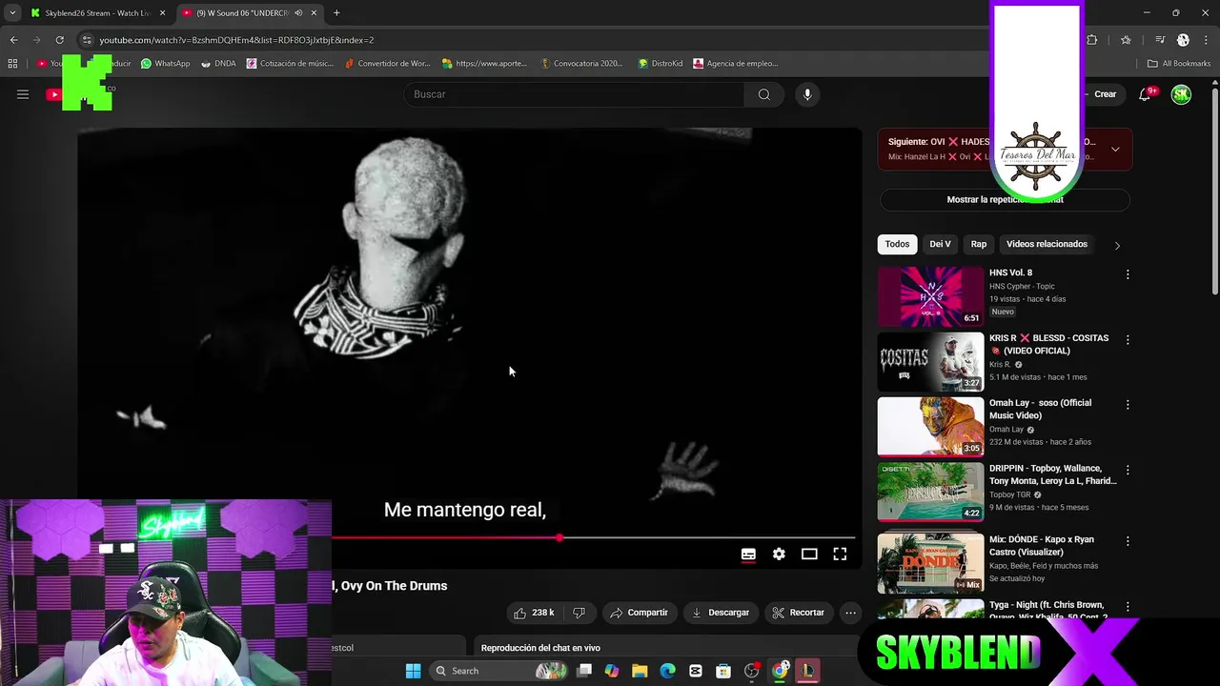Open the HNS Vol. 8 thumbnail
Screen dimensions: 1220x686
click(x=930, y=296)
